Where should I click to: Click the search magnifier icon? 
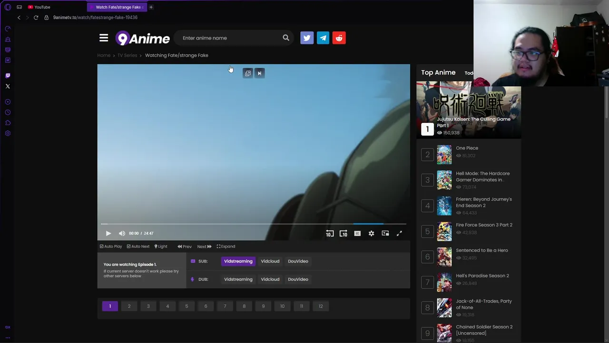(285, 38)
